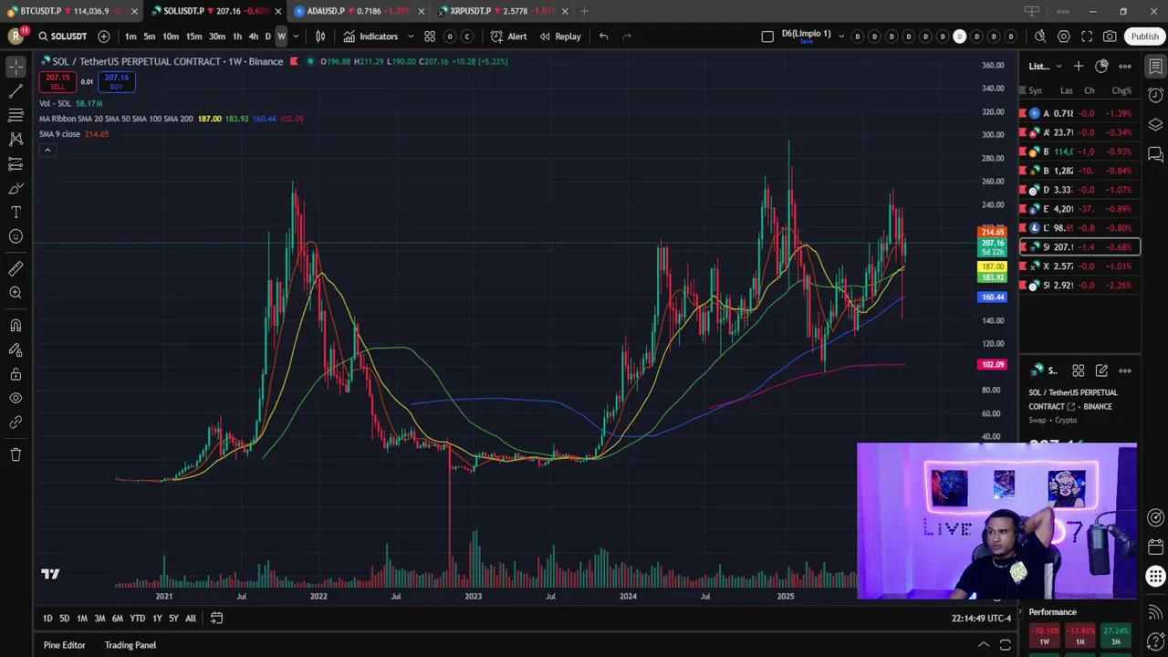
Task: Start bar Replay mode
Action: [x=560, y=36]
